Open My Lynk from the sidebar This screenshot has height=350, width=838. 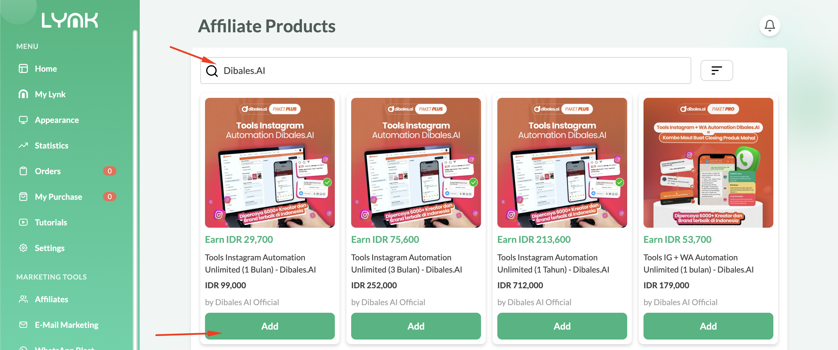coord(50,94)
